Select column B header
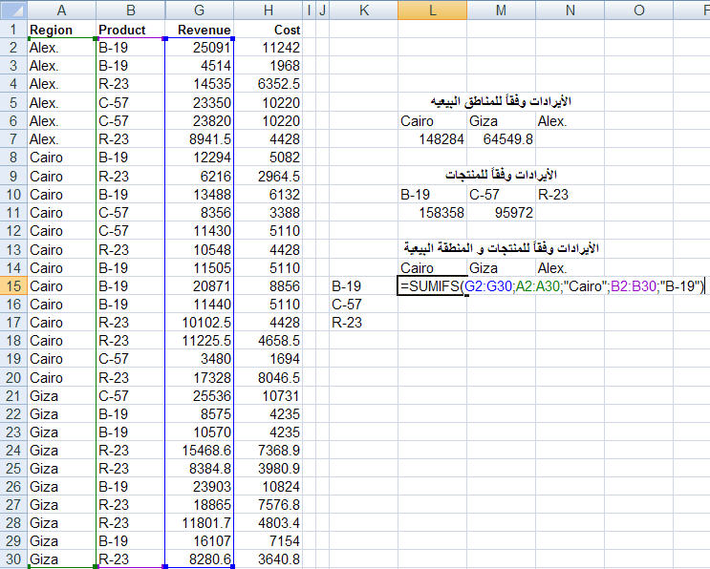 click(130, 10)
